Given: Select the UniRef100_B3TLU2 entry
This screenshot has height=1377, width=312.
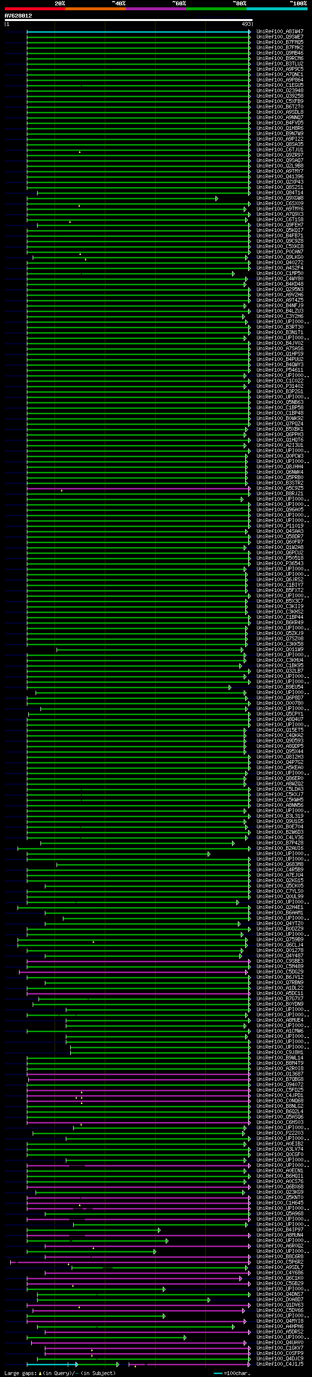Looking at the screenshot, I should (x=279, y=64).
